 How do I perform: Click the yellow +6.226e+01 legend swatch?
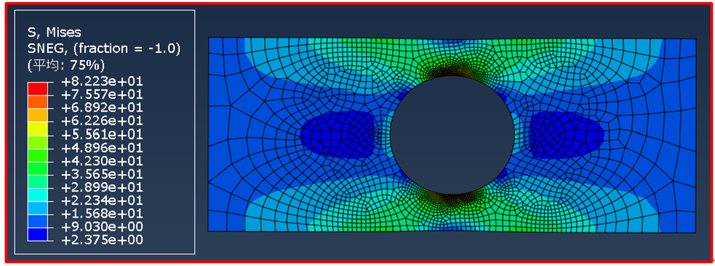coord(38,128)
